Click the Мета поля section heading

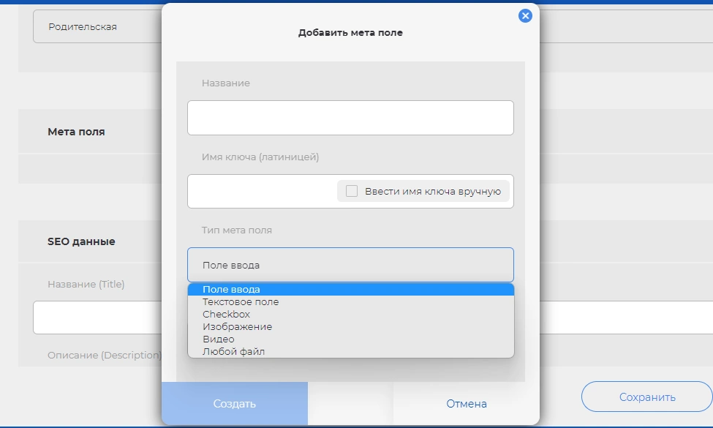coord(76,132)
